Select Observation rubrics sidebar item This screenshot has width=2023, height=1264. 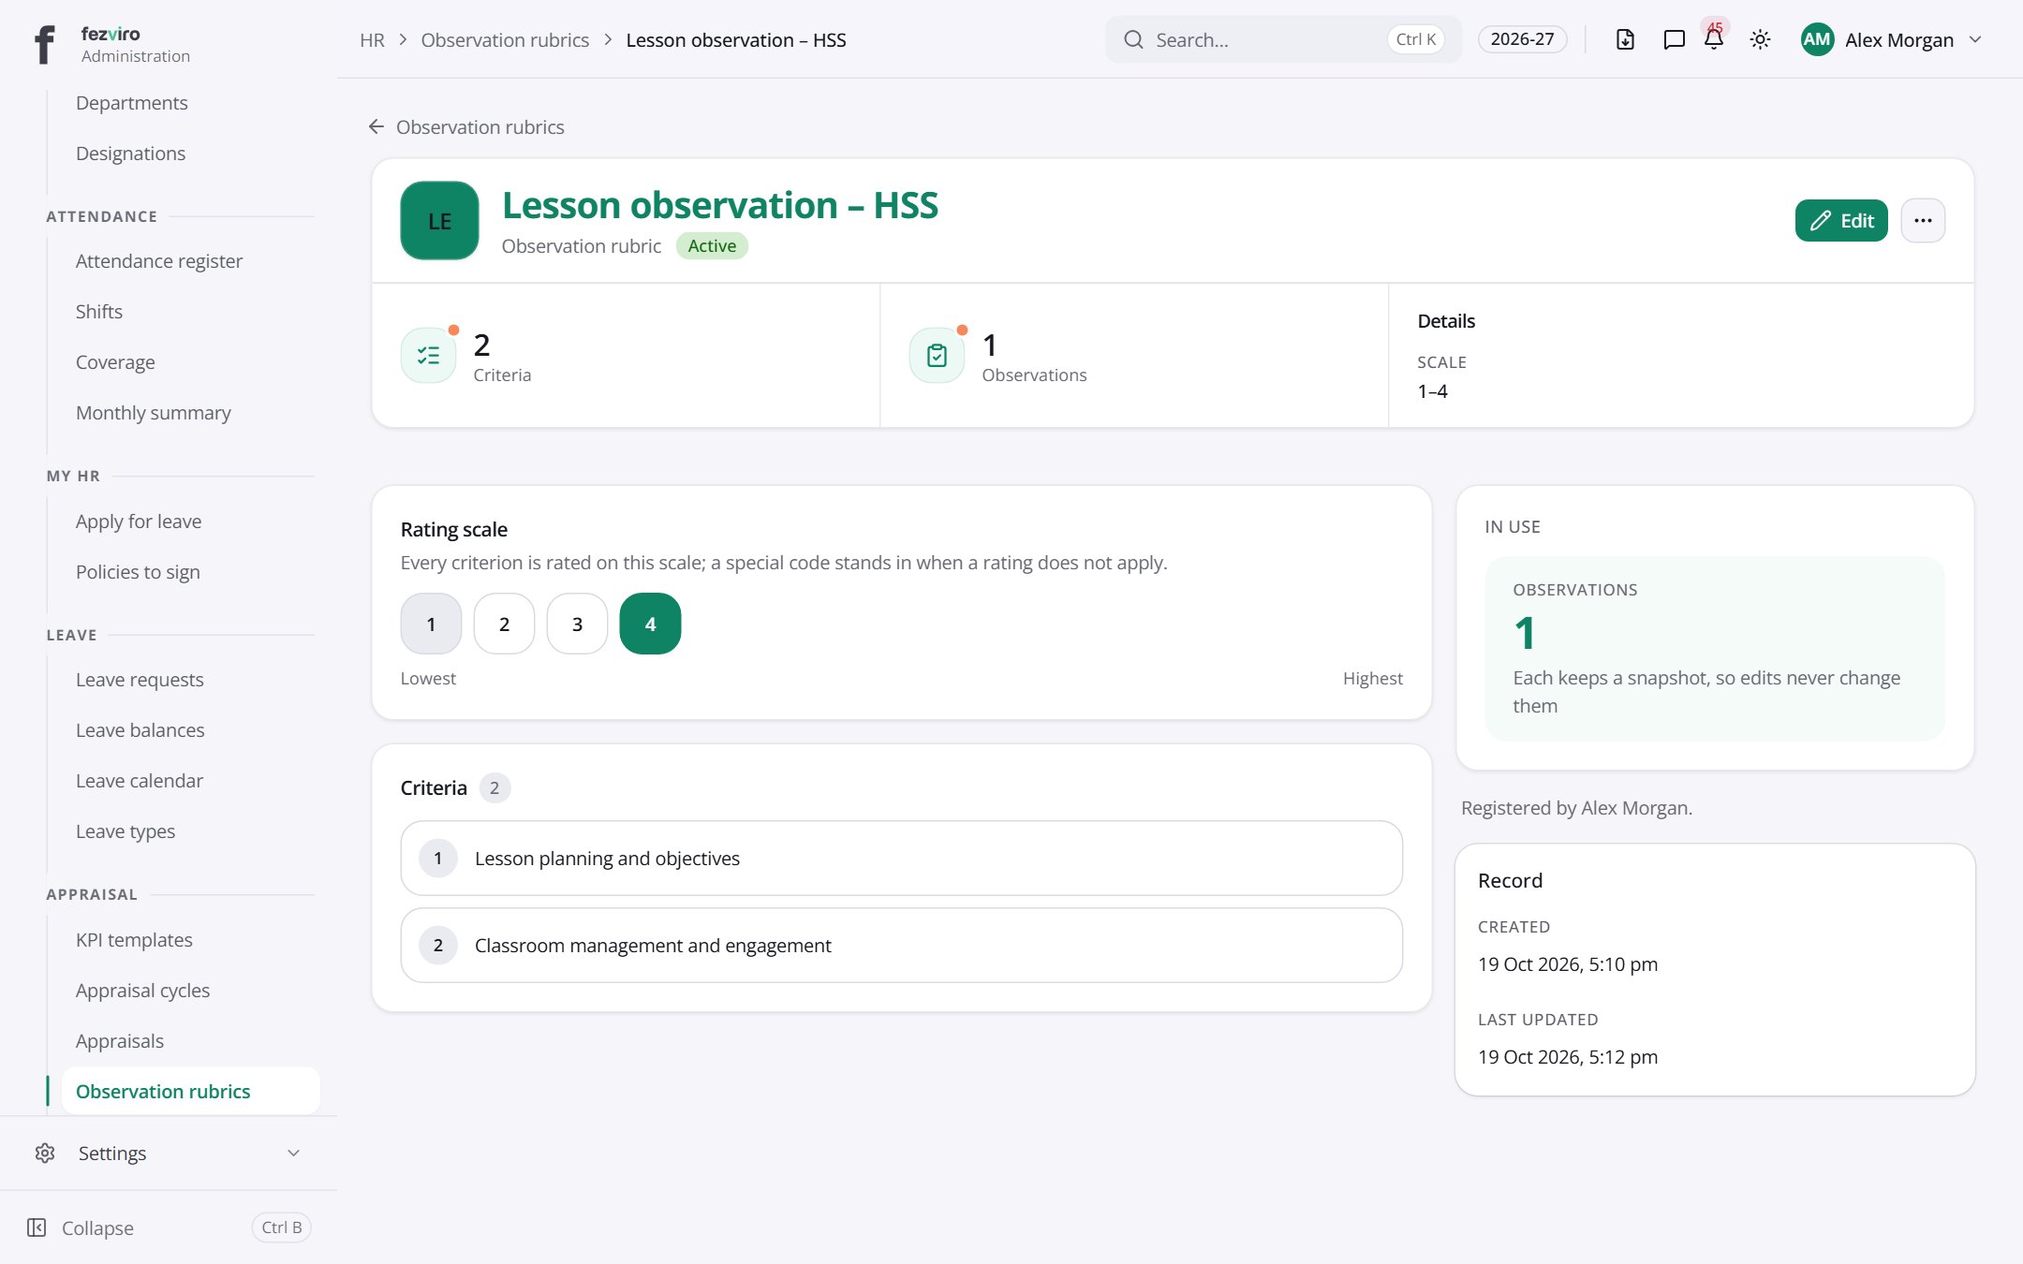(x=190, y=1091)
